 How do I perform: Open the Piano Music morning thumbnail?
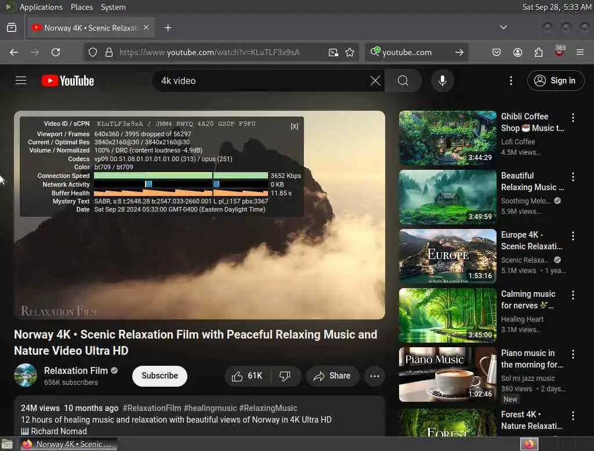[x=447, y=374]
